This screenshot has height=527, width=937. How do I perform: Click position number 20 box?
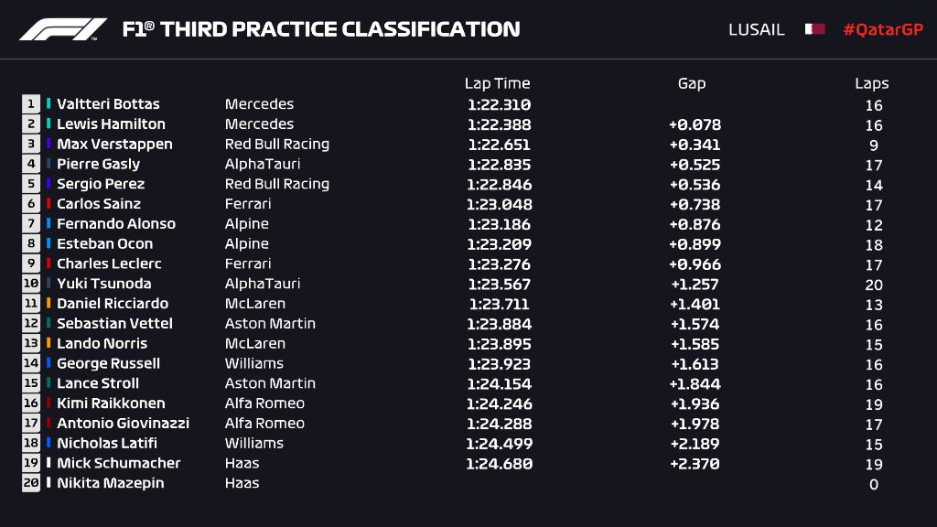(31, 483)
